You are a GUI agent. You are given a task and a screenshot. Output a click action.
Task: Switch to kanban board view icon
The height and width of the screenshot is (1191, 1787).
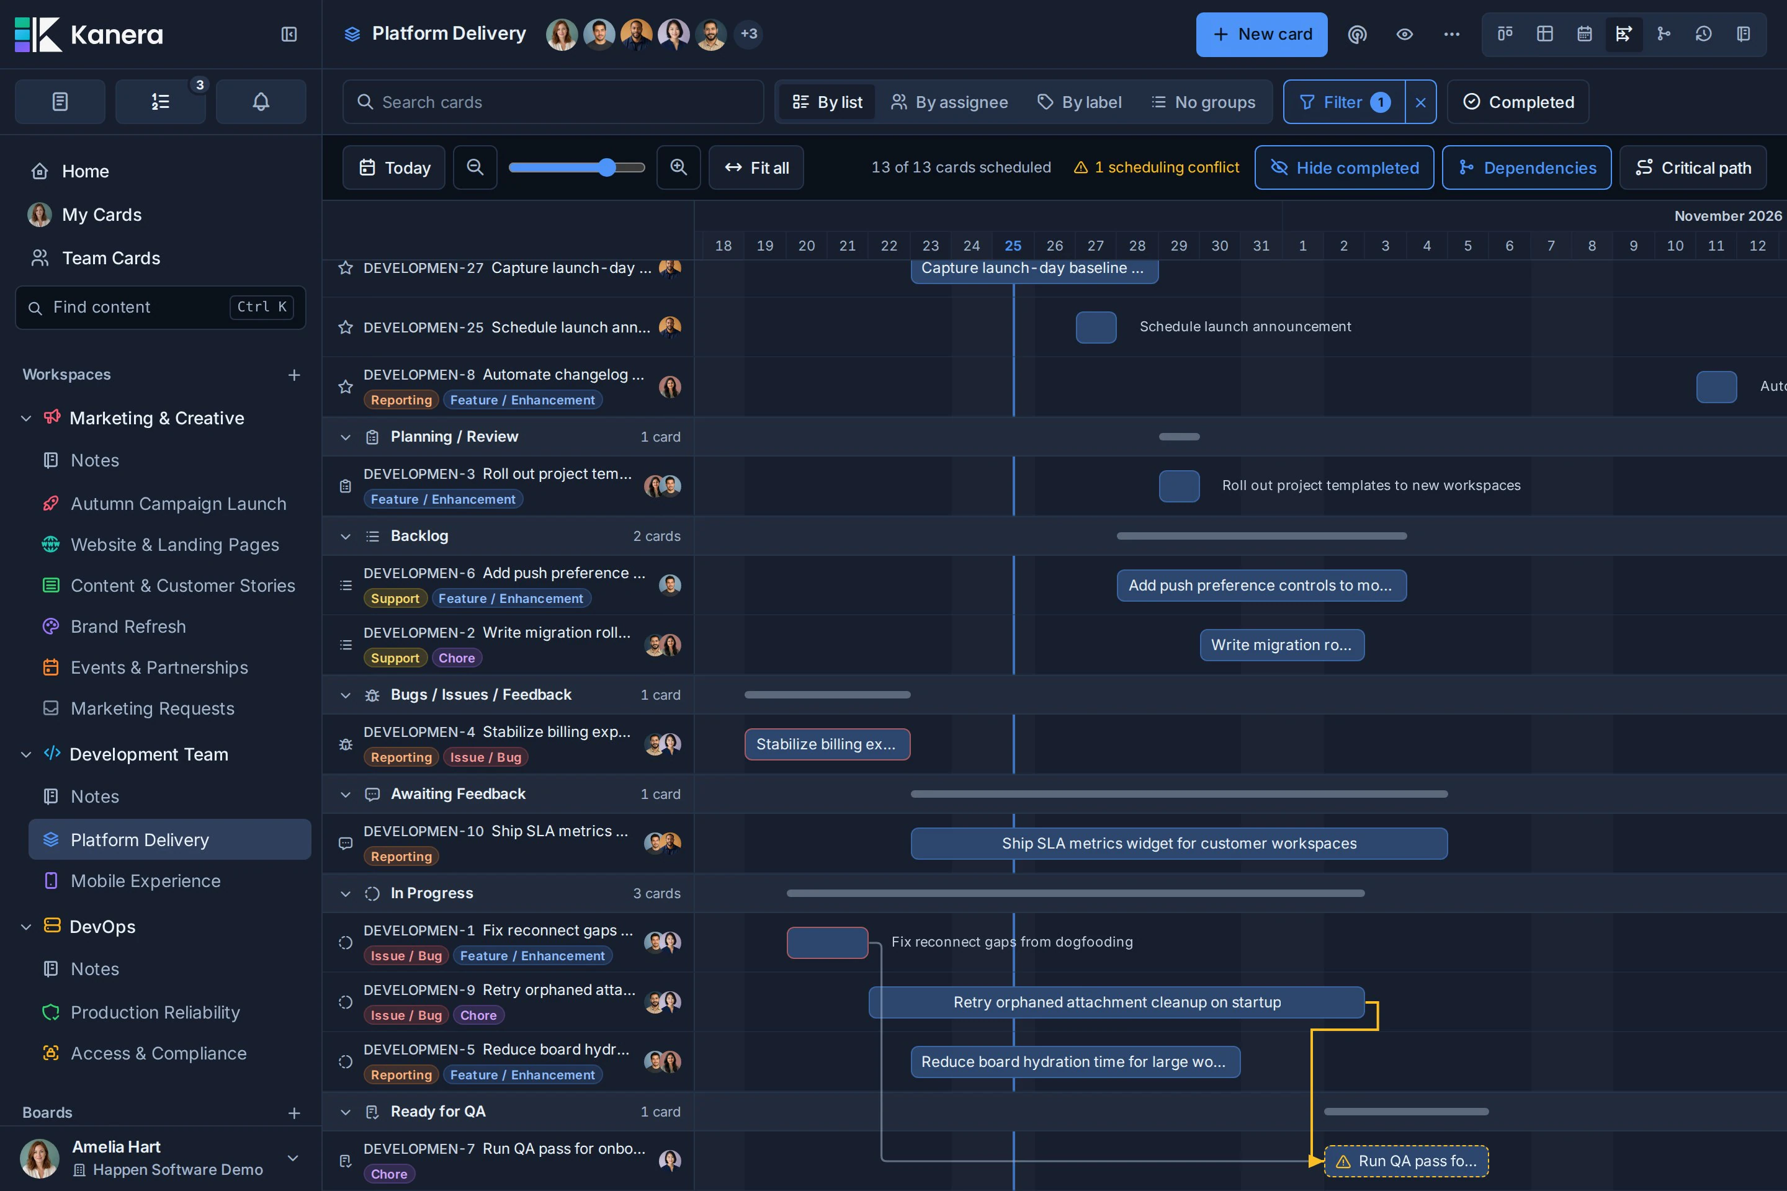click(x=1505, y=34)
